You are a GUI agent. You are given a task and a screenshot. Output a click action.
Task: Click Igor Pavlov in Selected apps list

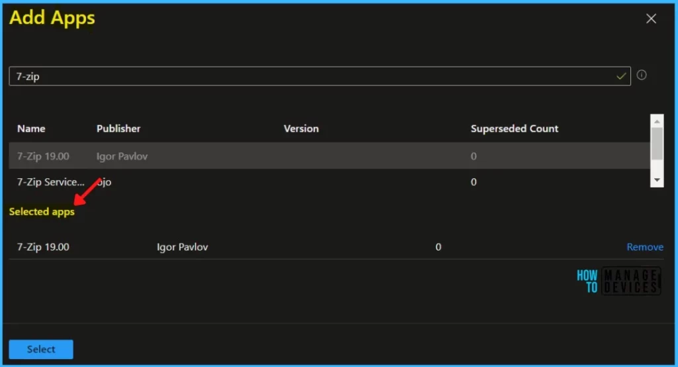pyautogui.click(x=182, y=246)
